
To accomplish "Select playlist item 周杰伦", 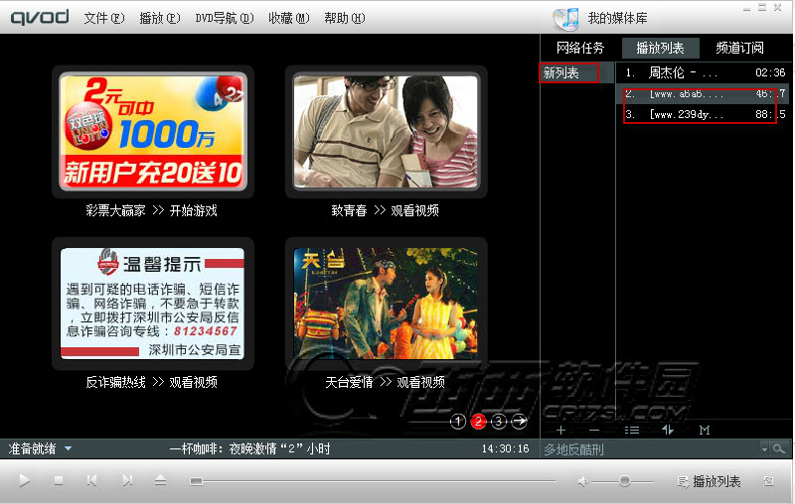I will click(705, 72).
